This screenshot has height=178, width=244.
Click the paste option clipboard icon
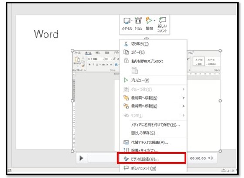(135, 70)
